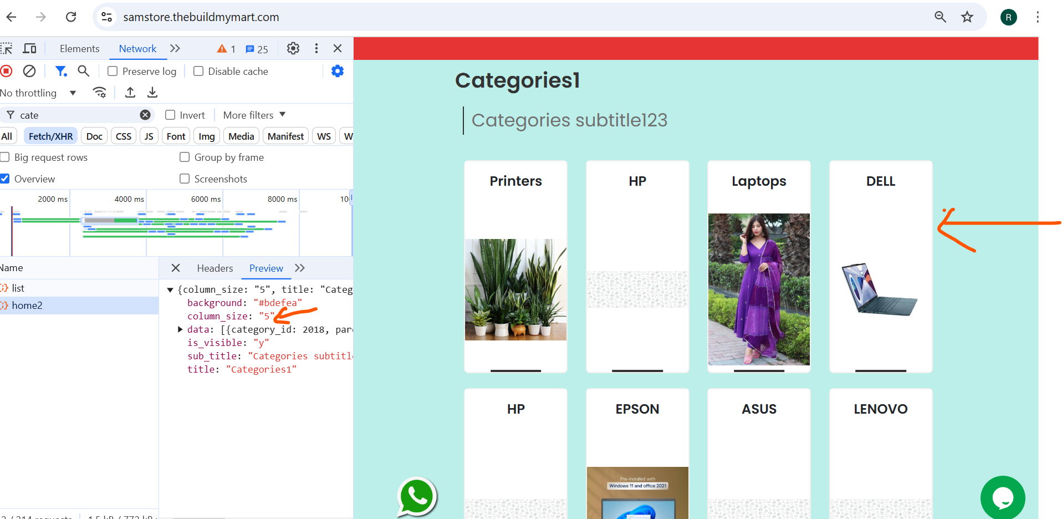Go forward in browser history

(41, 17)
